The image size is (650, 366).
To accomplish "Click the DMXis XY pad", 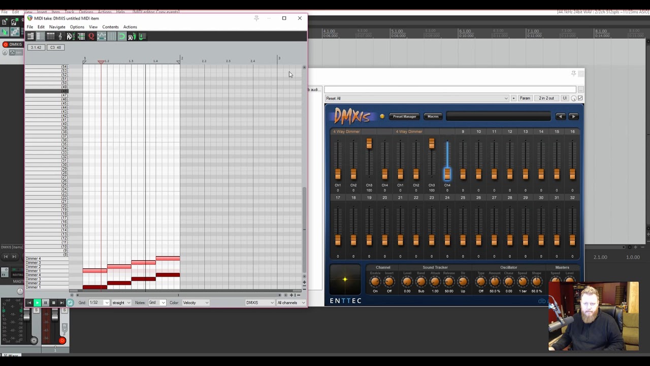I will 345,279.
